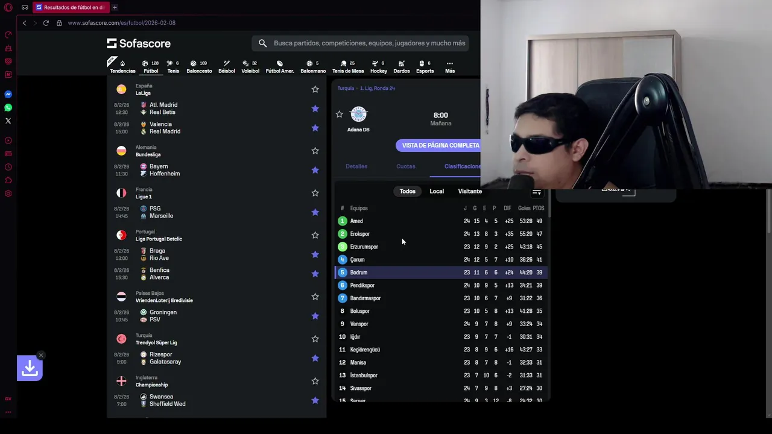Unfavorite the Rizespor vs Galatasaray match
The width and height of the screenshot is (772, 434).
[315, 358]
